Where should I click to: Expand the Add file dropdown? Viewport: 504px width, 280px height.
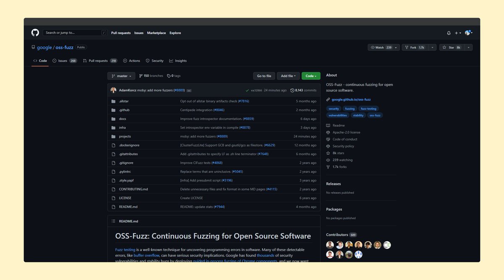tap(288, 76)
